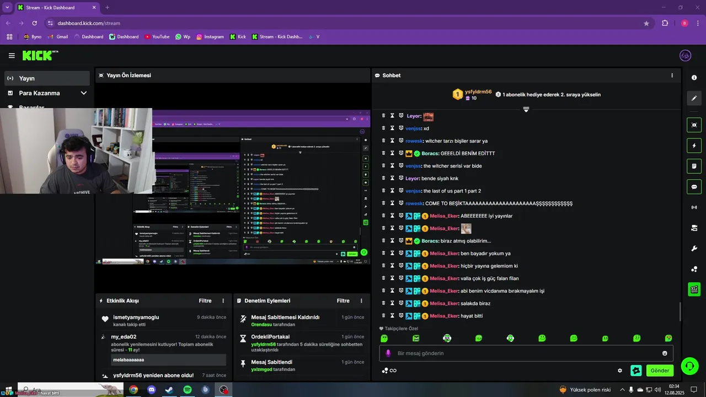
Task: Open Discord from the taskbar
Action: pos(152,390)
